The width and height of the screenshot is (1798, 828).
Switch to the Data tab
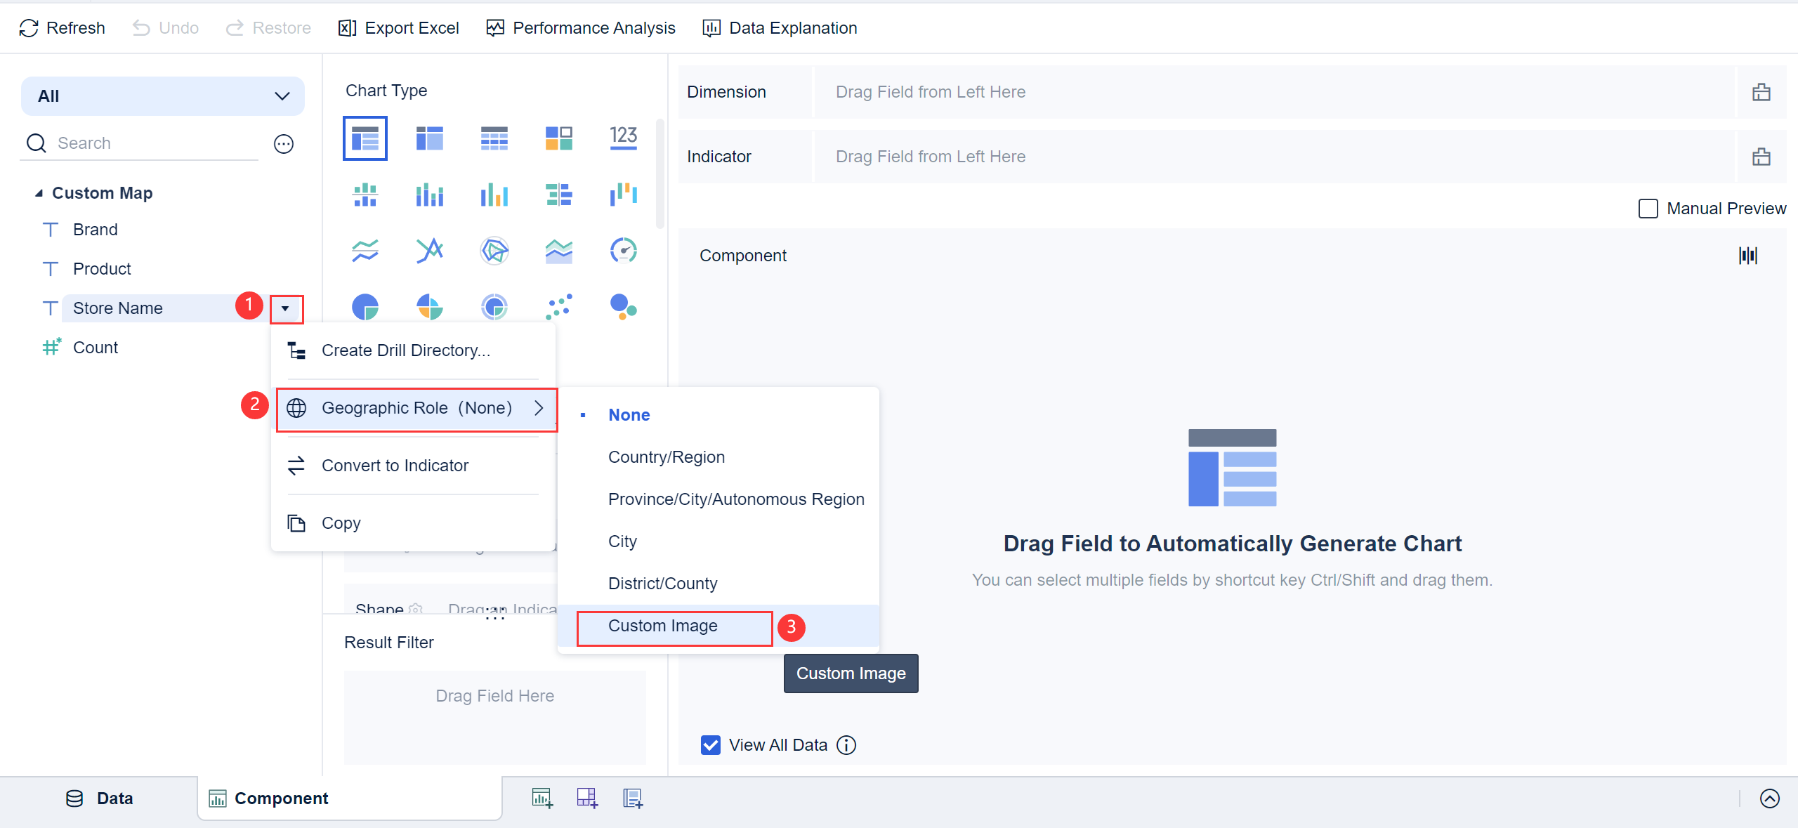[99, 799]
